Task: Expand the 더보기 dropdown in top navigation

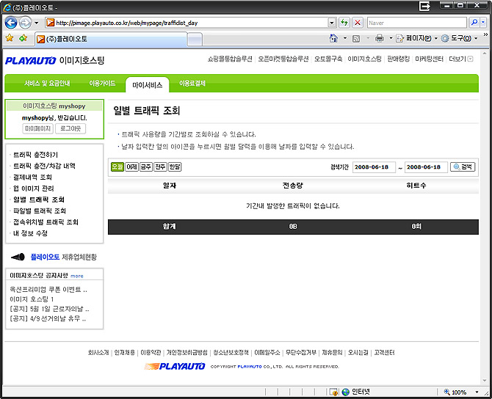Action: coord(460,59)
